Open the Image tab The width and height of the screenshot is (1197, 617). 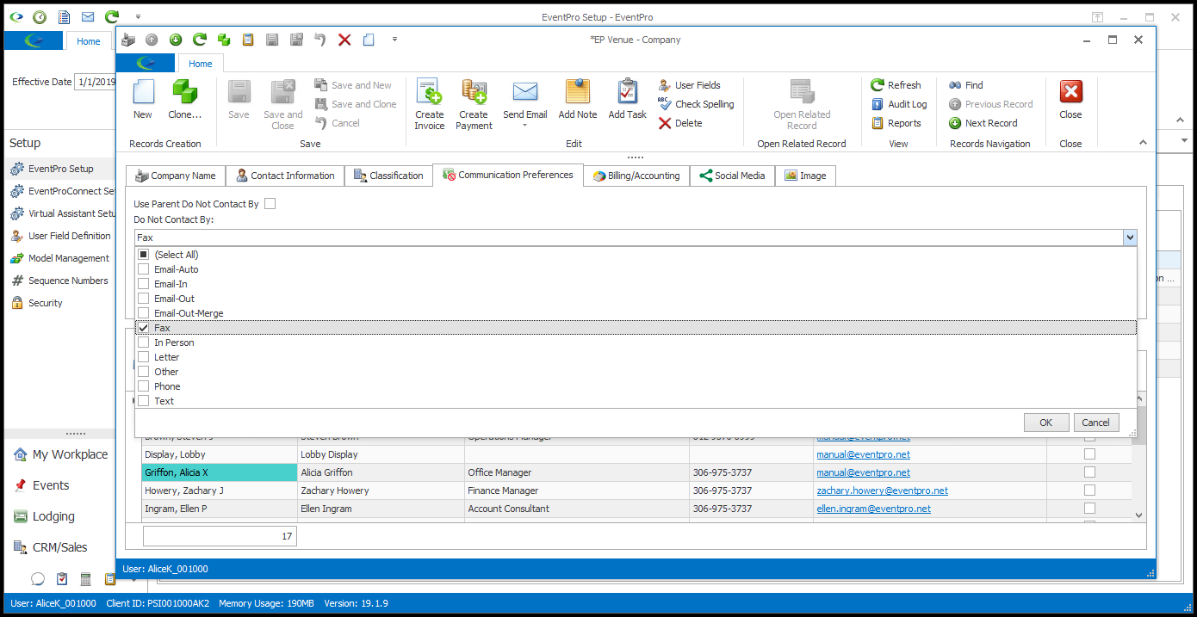click(805, 176)
